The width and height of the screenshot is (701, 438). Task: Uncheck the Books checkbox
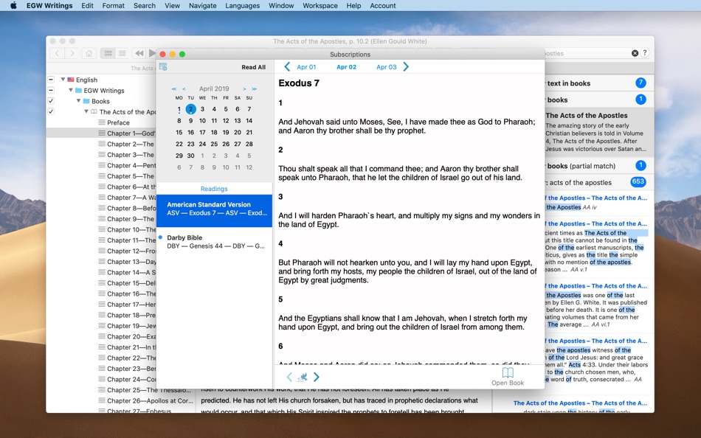coord(51,101)
